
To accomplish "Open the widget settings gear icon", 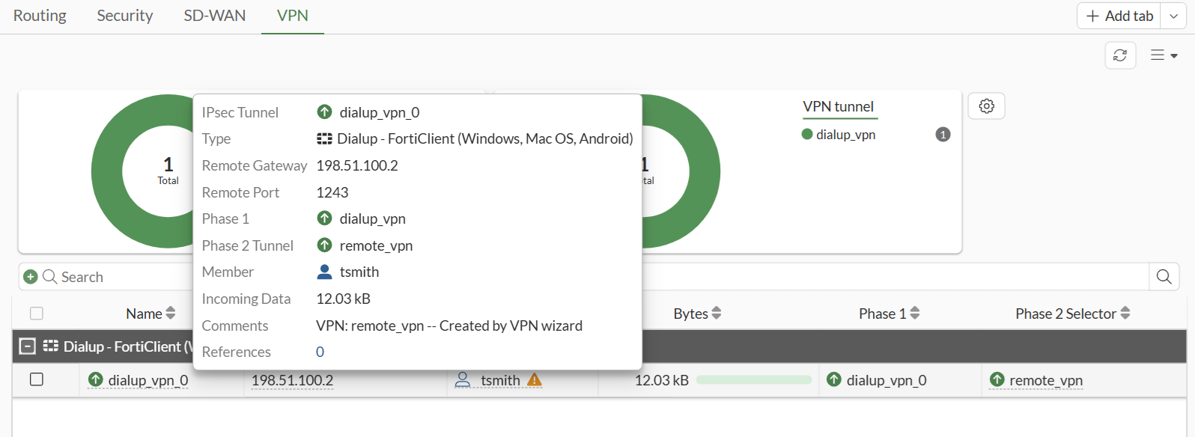I will (986, 106).
